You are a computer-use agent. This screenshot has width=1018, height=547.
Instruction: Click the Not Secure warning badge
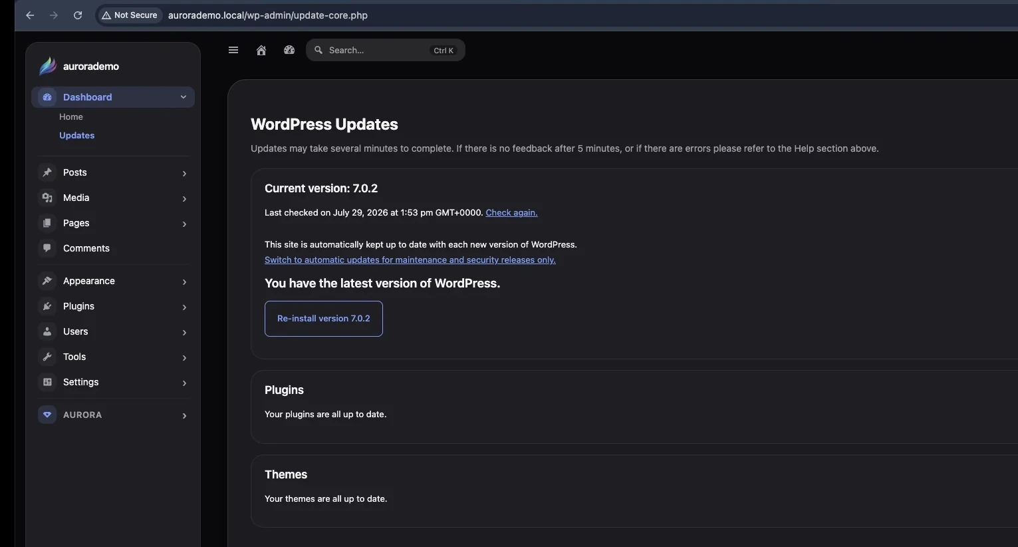tap(130, 15)
